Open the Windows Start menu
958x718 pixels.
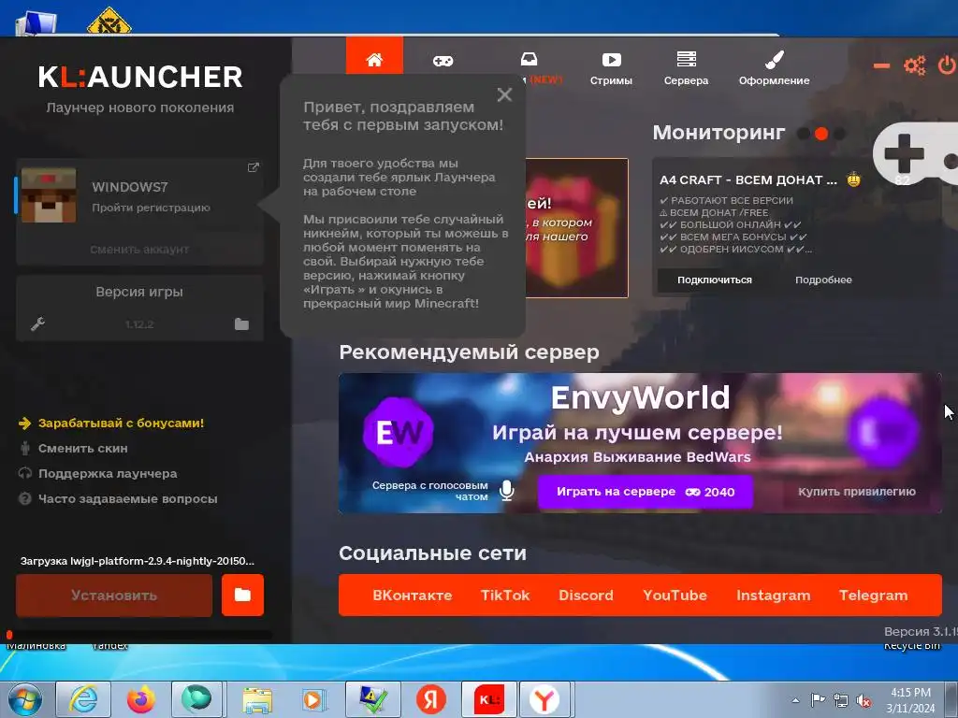pos(25,699)
